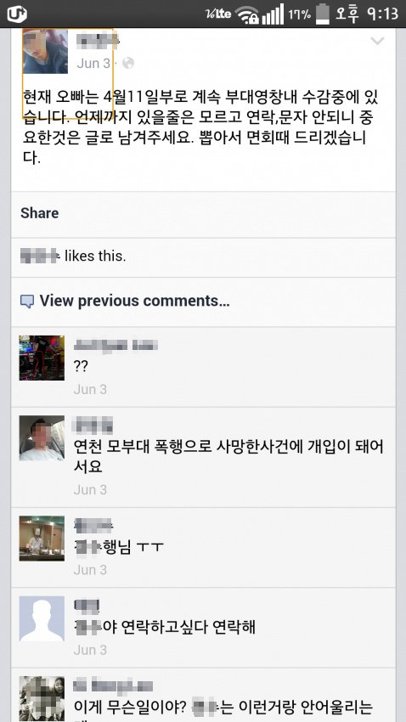The image size is (406, 722).
Task: Tap the Share button
Action: 40,213
